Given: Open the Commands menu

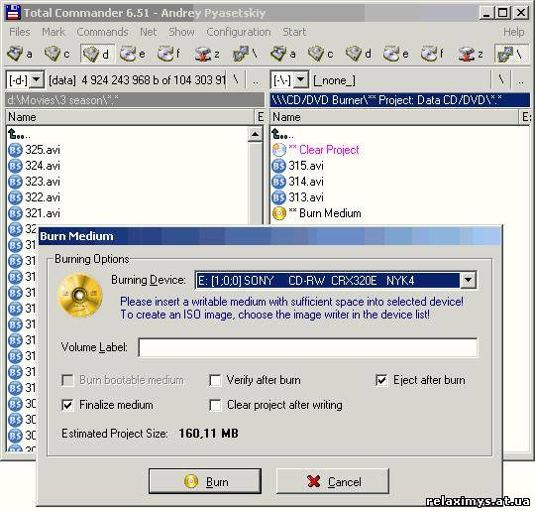Looking at the screenshot, I should 102,32.
